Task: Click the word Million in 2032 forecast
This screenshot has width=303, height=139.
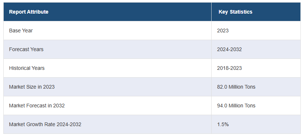Action: (x=236, y=106)
